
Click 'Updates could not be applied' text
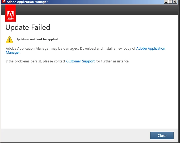pos(37,39)
